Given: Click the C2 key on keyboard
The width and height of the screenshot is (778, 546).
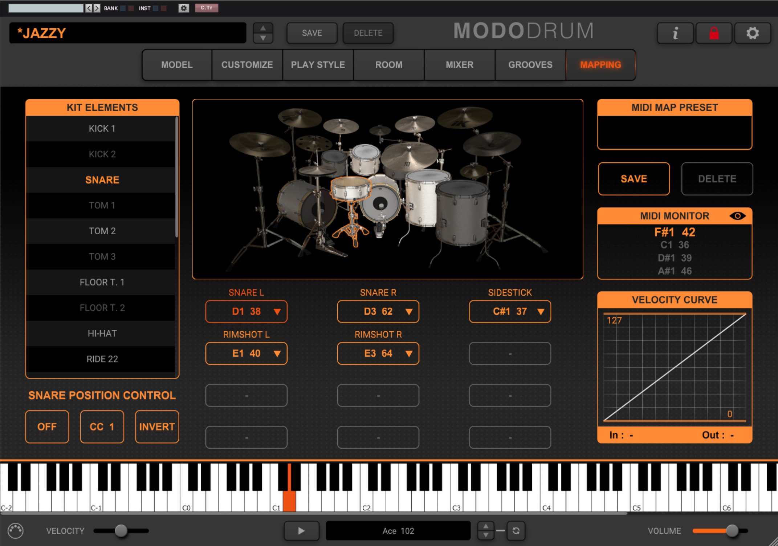Looking at the screenshot, I should click(367, 501).
